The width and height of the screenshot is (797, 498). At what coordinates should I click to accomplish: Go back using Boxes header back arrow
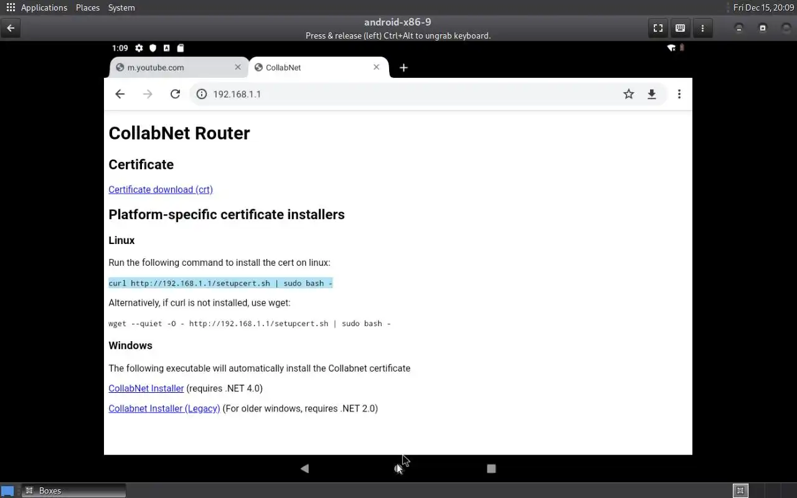coord(11,28)
